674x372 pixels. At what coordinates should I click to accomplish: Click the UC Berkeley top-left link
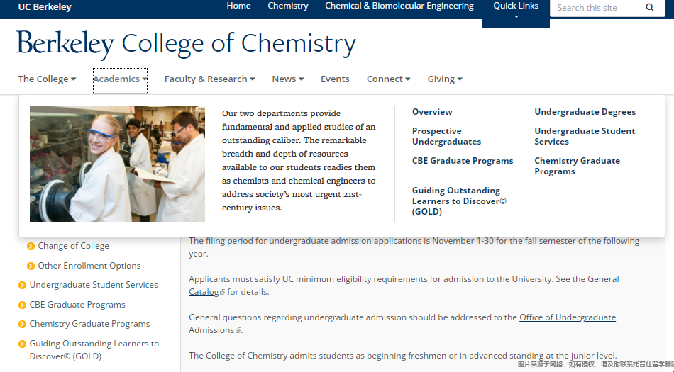click(45, 7)
